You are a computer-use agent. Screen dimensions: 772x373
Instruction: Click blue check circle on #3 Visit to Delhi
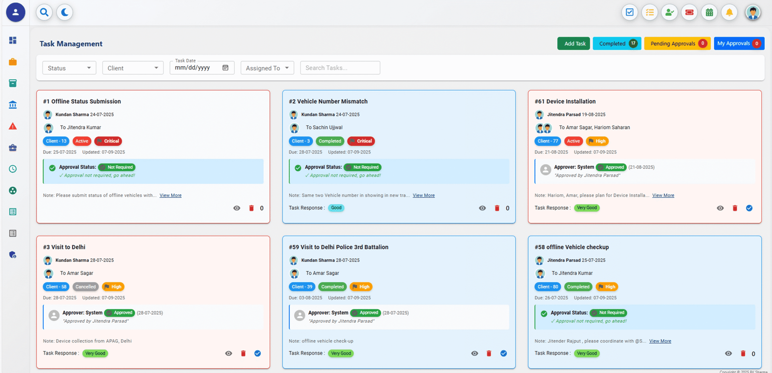coord(258,353)
